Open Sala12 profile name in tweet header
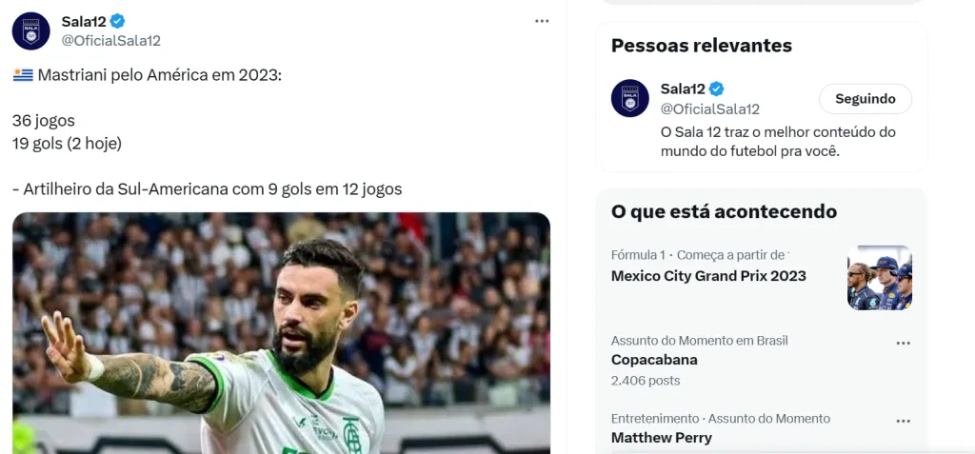This screenshot has height=454, width=975. click(84, 21)
